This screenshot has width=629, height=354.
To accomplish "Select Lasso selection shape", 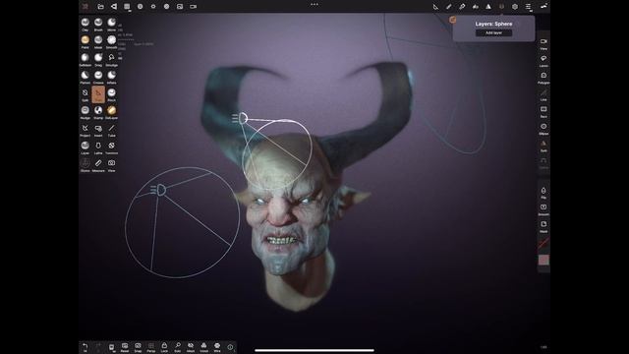I will (x=543, y=61).
